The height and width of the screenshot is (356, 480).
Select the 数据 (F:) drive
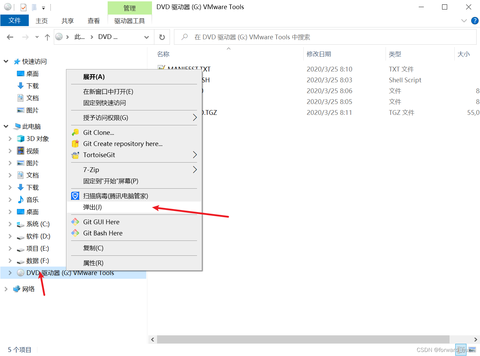[38, 260]
